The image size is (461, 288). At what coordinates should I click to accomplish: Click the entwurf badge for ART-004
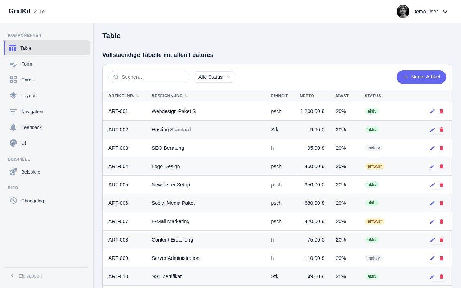374,166
